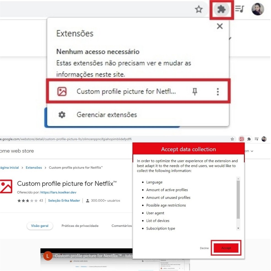Go to Página inicial breadcrumb link

[x=9, y=168]
